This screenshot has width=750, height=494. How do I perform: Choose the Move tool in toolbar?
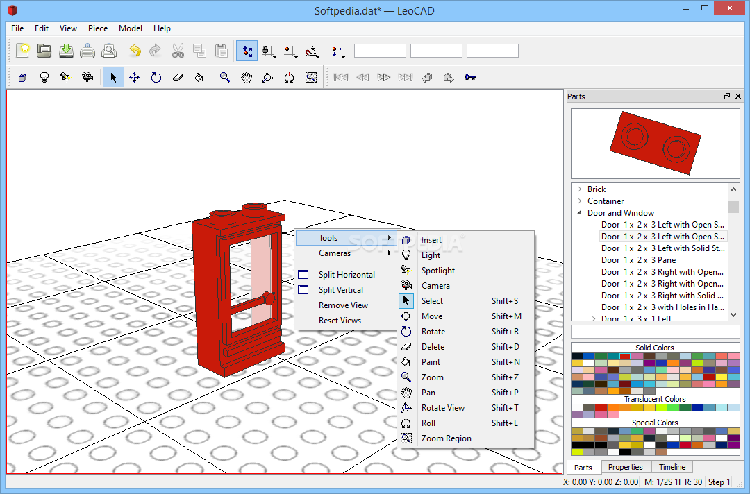(135, 78)
